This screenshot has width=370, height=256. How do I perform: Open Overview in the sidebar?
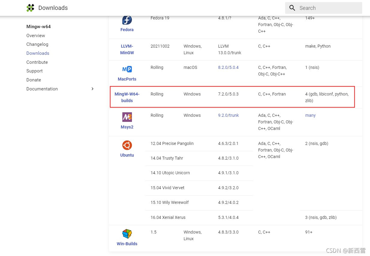[x=36, y=36]
